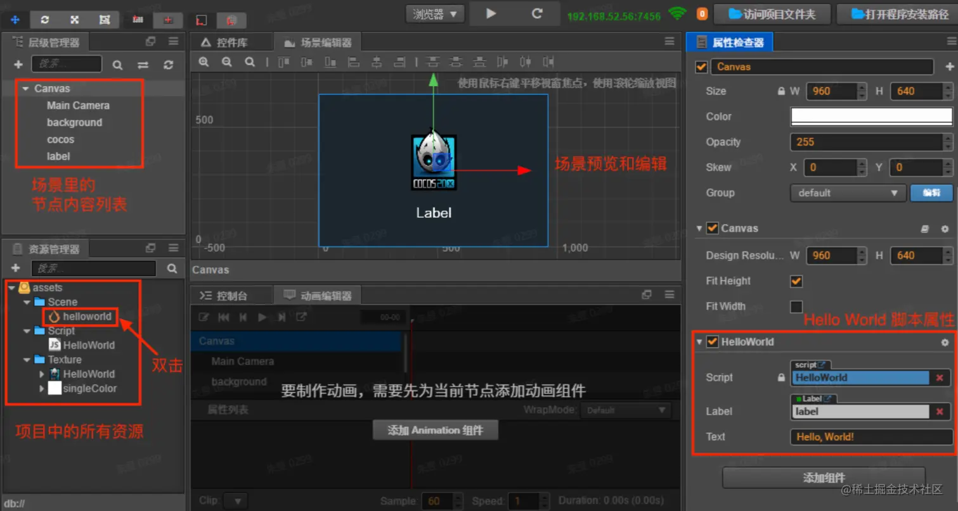This screenshot has height=511, width=958.
Task: Open the Canvas component help document icon
Action: pyautogui.click(x=926, y=229)
